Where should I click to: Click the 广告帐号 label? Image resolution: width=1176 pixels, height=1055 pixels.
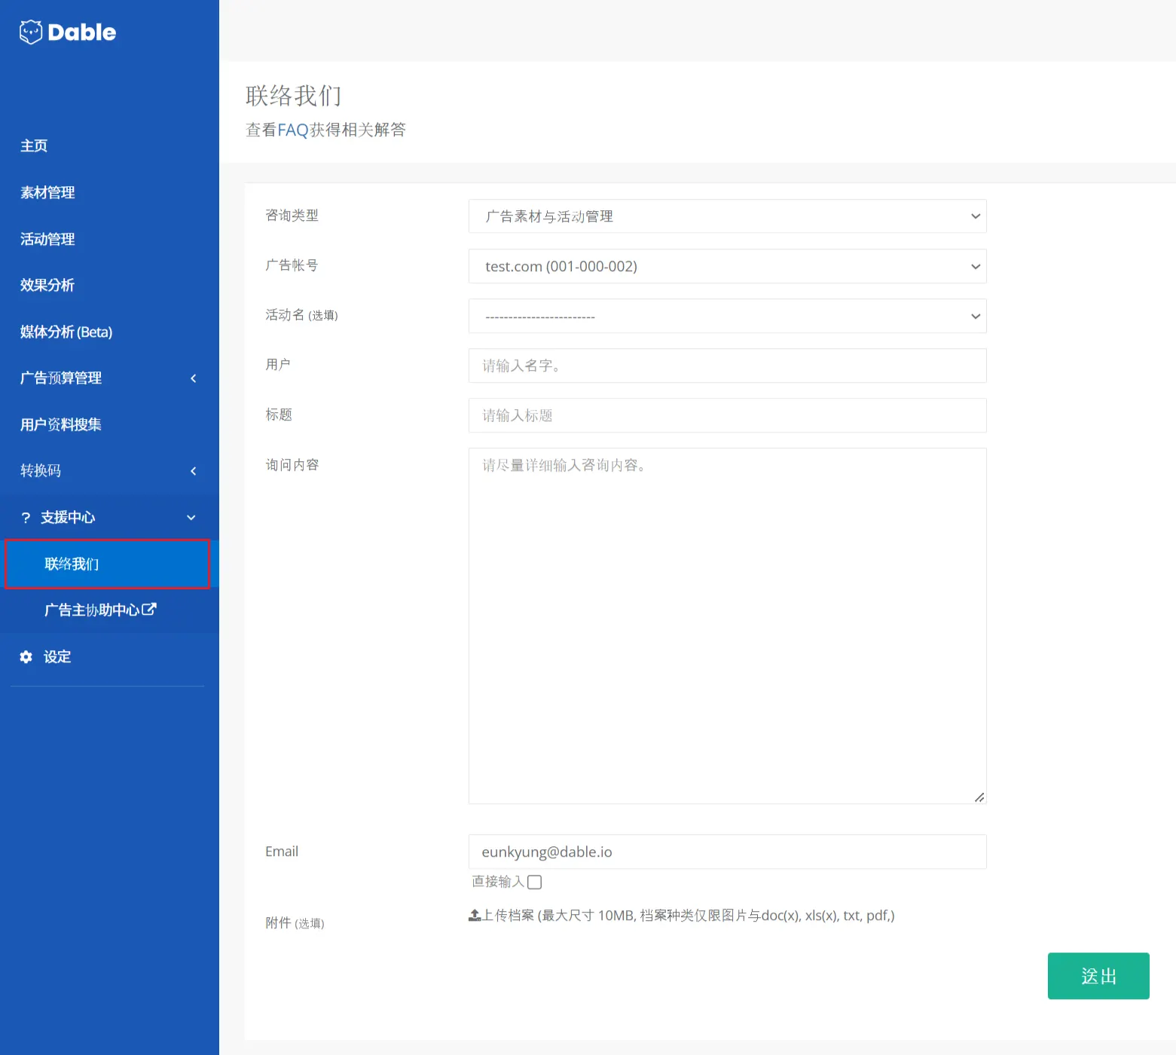[292, 265]
